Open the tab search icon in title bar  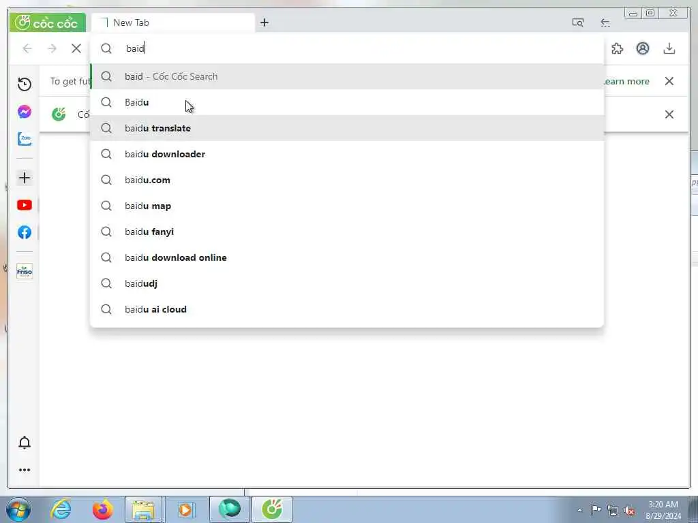[x=578, y=22]
